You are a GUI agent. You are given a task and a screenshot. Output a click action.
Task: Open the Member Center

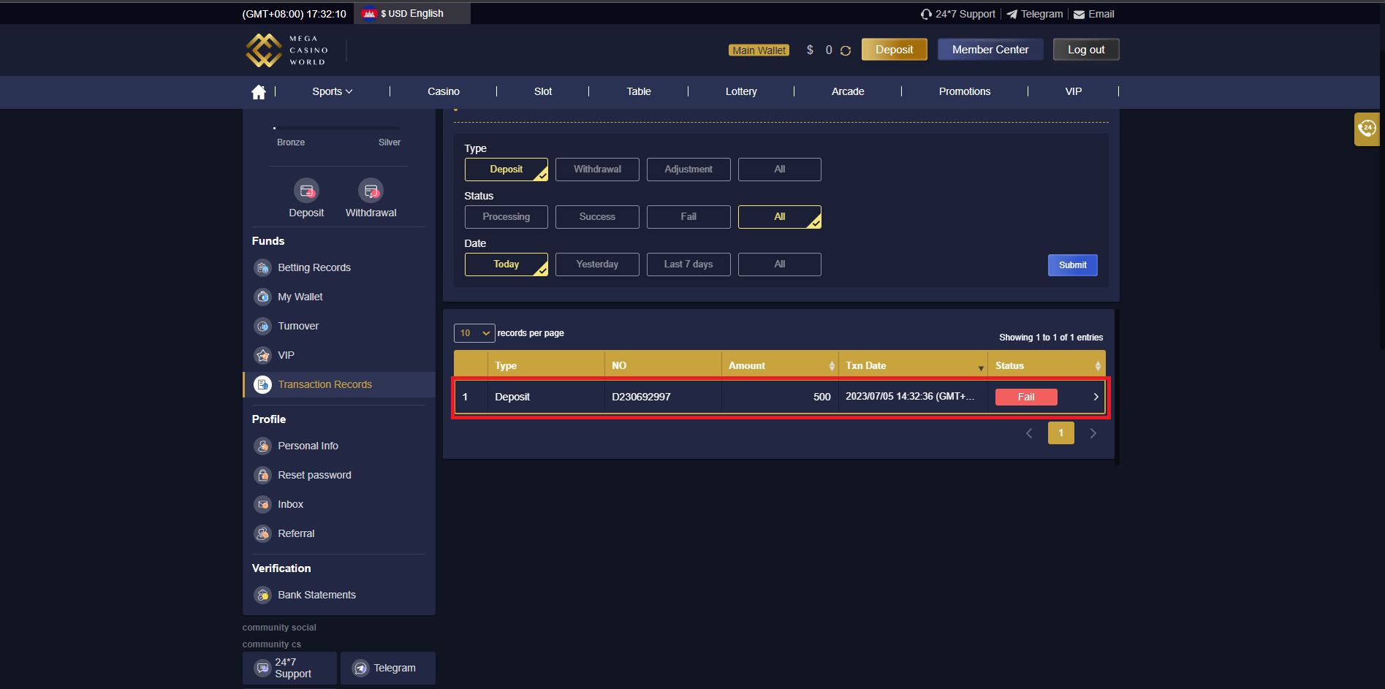(990, 50)
